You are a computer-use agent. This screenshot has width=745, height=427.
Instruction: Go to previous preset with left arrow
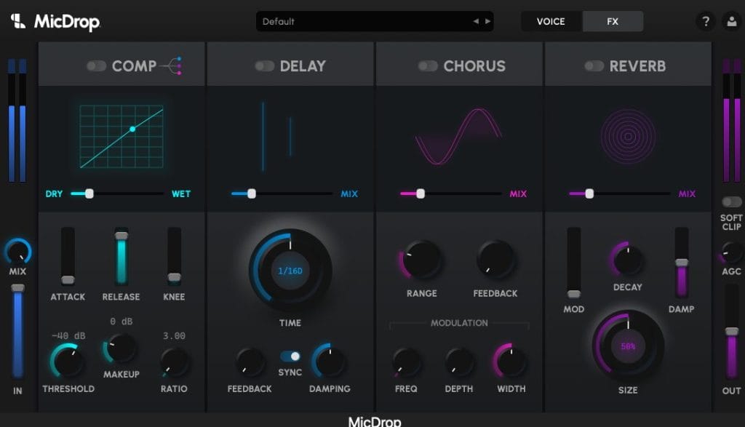click(x=476, y=22)
